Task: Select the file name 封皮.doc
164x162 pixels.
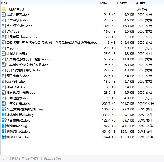Action: point(13,31)
